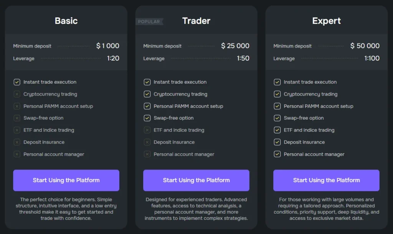Click Basic plan's Instant trade execution checkmark
The image size is (393, 234).
pos(17,82)
